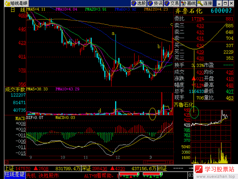Click the 委比 1778% row
This screenshot has width=238, height=179.
[204, 19]
